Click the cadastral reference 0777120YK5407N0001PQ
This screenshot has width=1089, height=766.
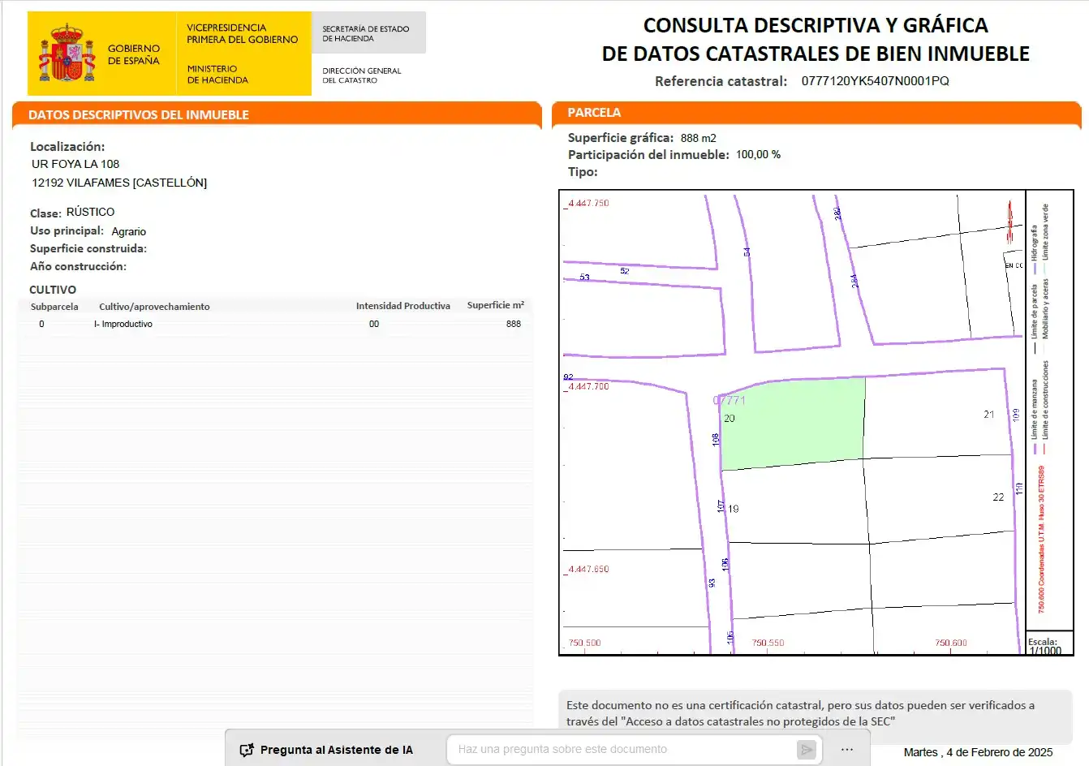pyautogui.click(x=875, y=81)
